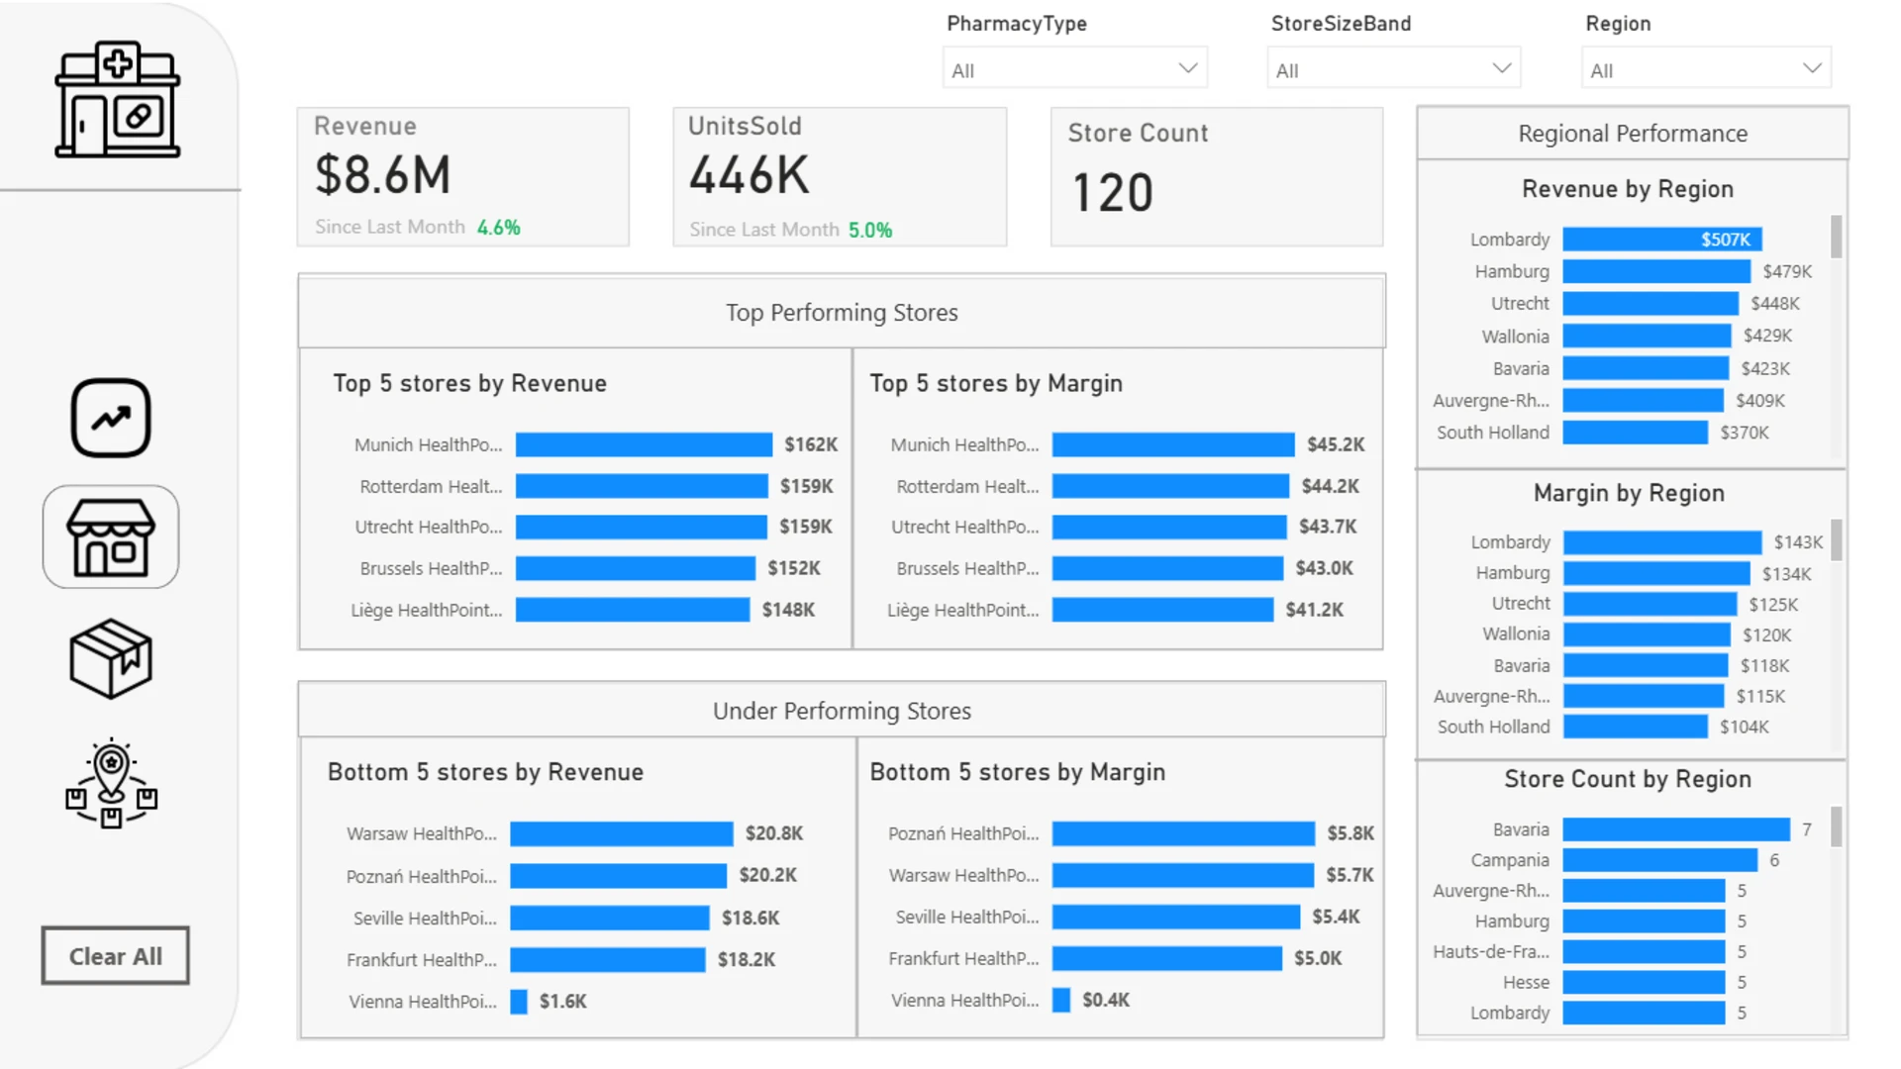Select Munich HealthPoint bar in Top Revenue
This screenshot has width=1901, height=1069.
(x=644, y=445)
